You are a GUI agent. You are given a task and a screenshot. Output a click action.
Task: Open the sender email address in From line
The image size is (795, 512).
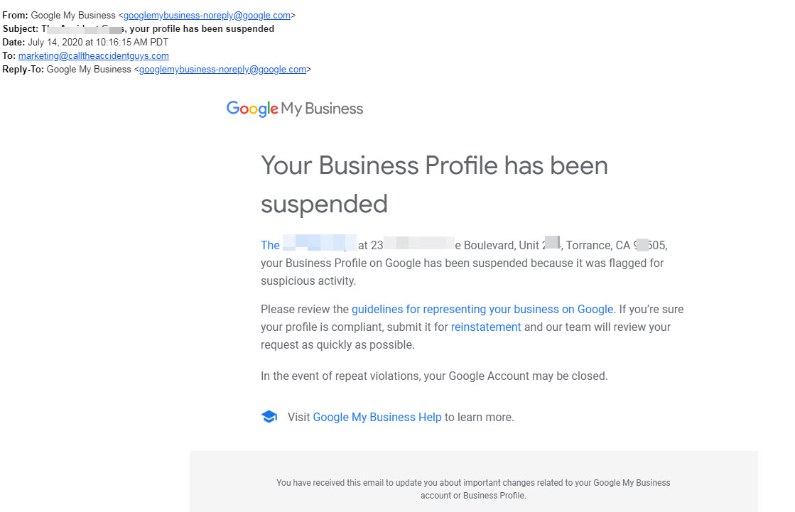pos(207,16)
